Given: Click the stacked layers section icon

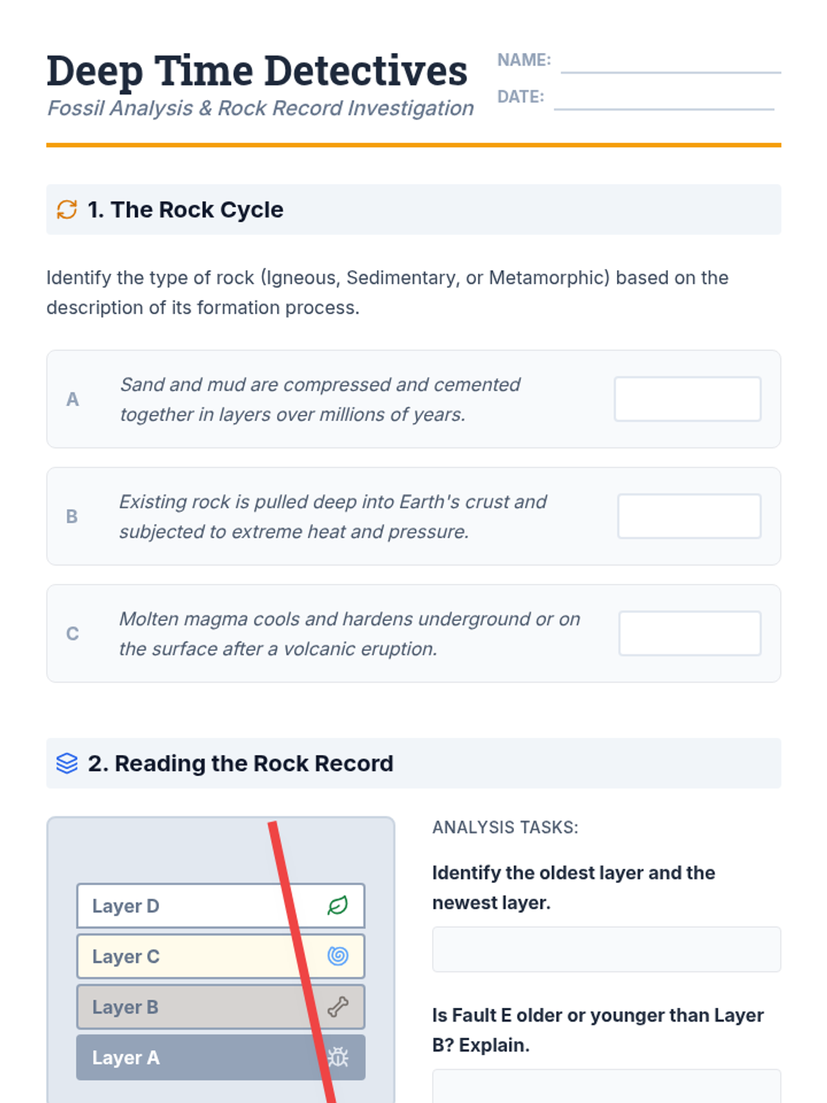Looking at the screenshot, I should pyautogui.click(x=67, y=763).
